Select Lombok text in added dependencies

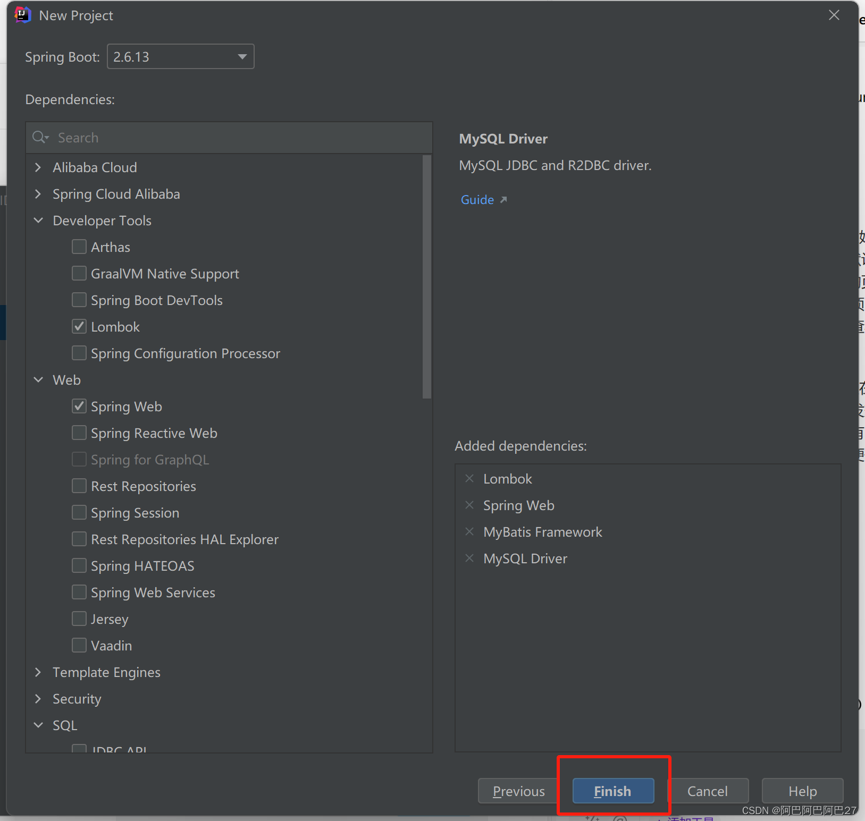(x=507, y=479)
